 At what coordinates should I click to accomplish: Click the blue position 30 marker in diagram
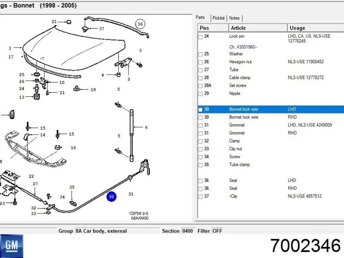click(111, 196)
